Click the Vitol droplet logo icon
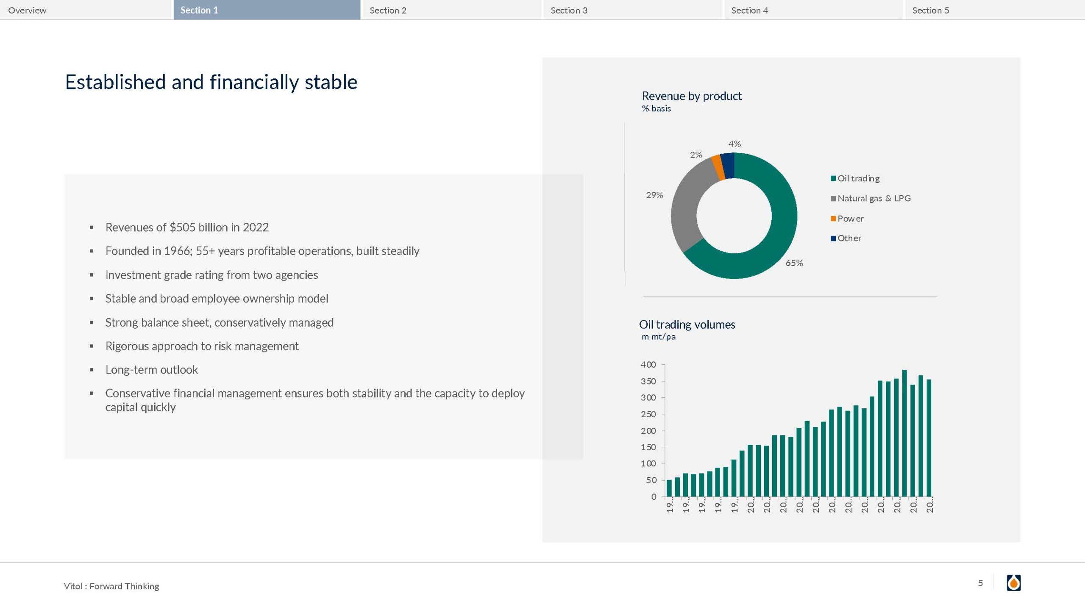The width and height of the screenshot is (1085, 610). click(1013, 582)
